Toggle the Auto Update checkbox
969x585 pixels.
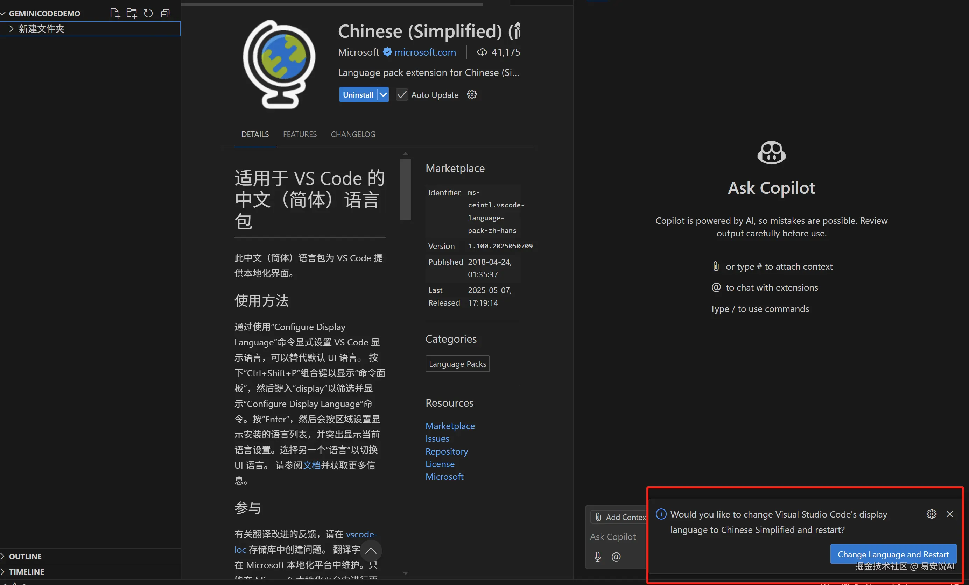point(401,95)
